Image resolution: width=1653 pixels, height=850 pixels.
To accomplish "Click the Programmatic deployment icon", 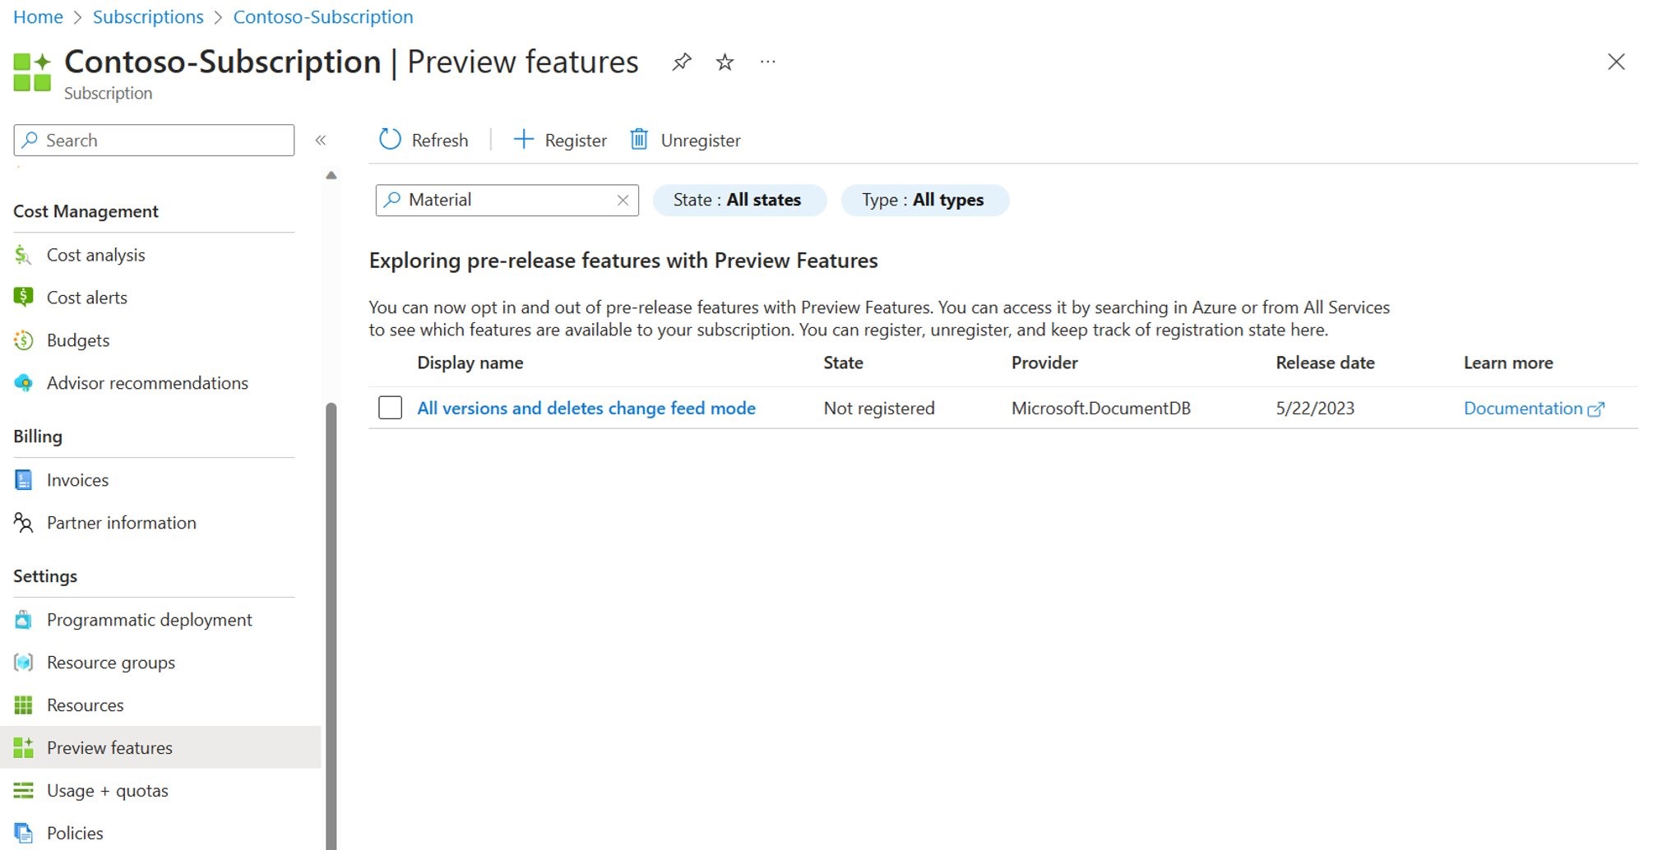I will click(x=23, y=620).
